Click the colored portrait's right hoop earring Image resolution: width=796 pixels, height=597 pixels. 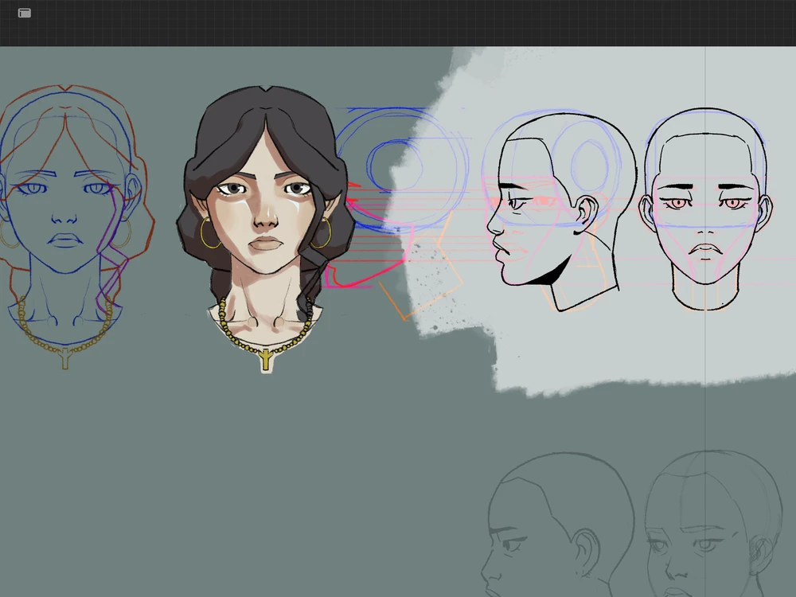(x=322, y=232)
